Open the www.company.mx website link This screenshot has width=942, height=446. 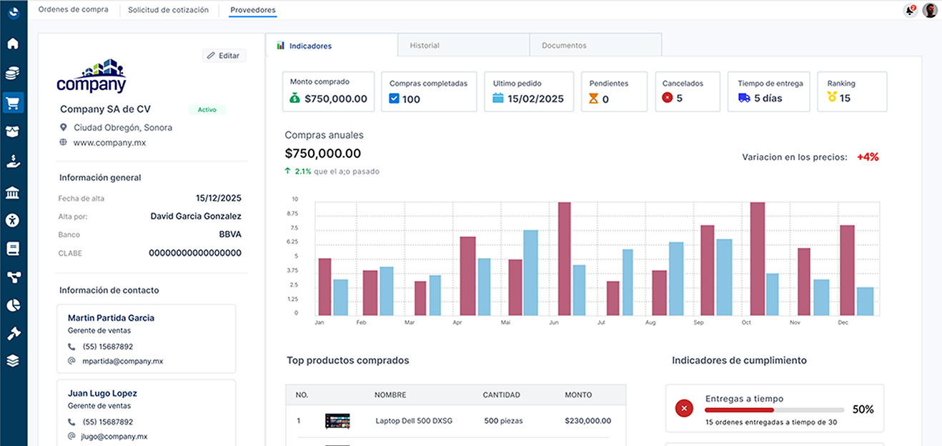click(109, 142)
